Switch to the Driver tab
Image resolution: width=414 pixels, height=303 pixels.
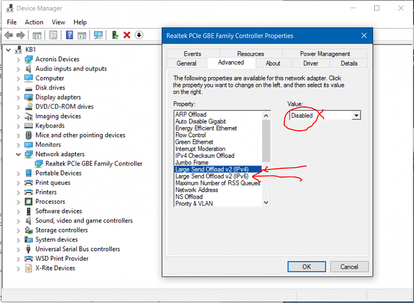point(310,63)
